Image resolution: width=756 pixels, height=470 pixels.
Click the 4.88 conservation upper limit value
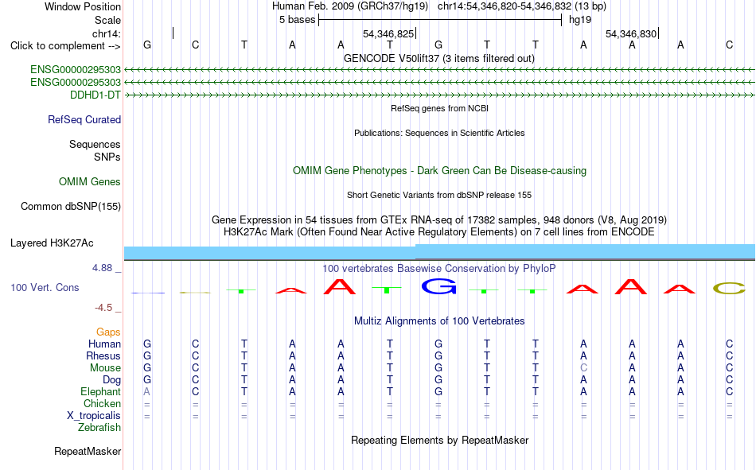[102, 267]
